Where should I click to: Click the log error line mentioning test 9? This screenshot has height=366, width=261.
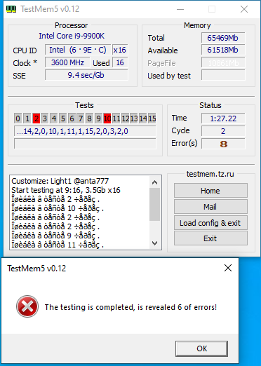click(55, 236)
